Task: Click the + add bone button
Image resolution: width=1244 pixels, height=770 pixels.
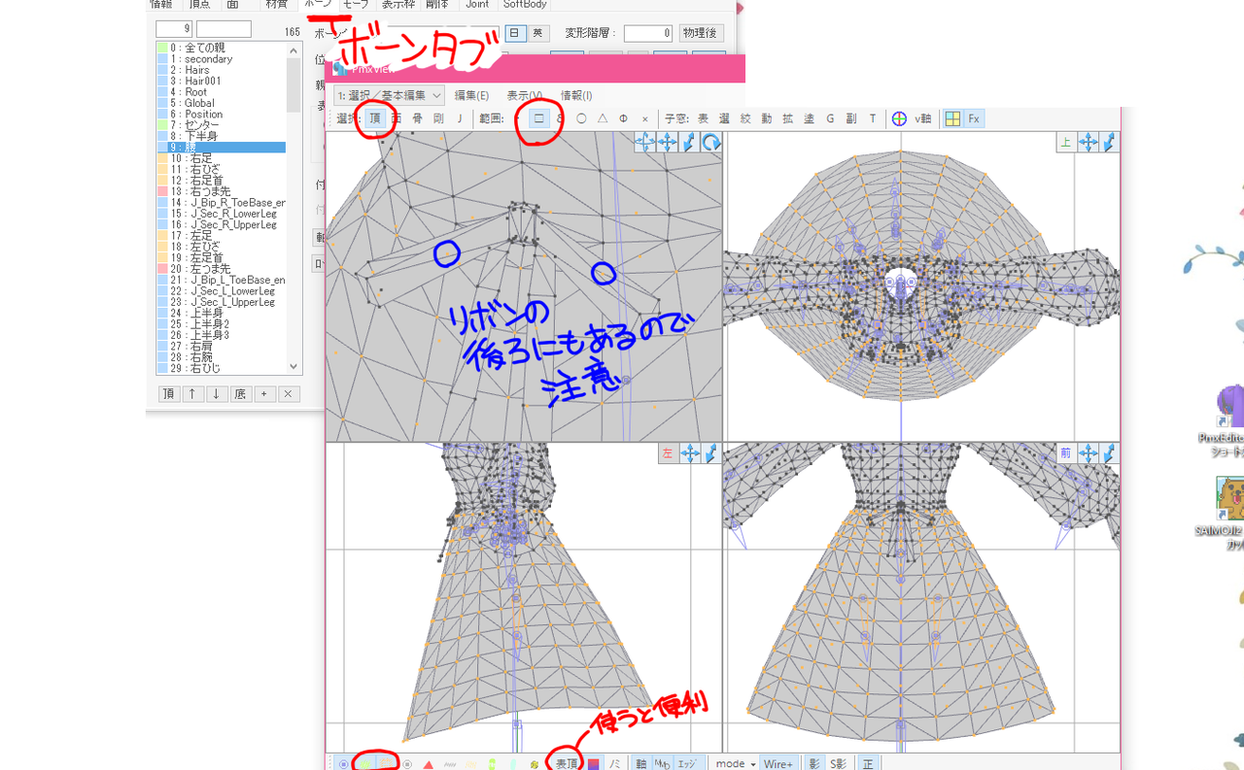Action: [x=263, y=394]
